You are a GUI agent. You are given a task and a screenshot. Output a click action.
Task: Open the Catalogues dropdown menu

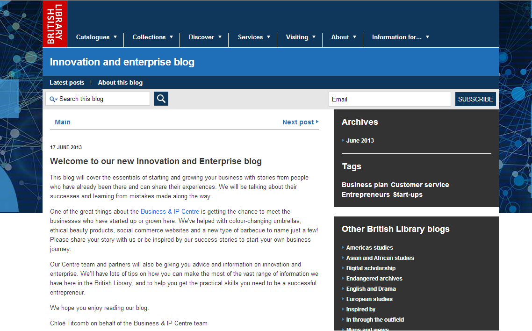[96, 37]
